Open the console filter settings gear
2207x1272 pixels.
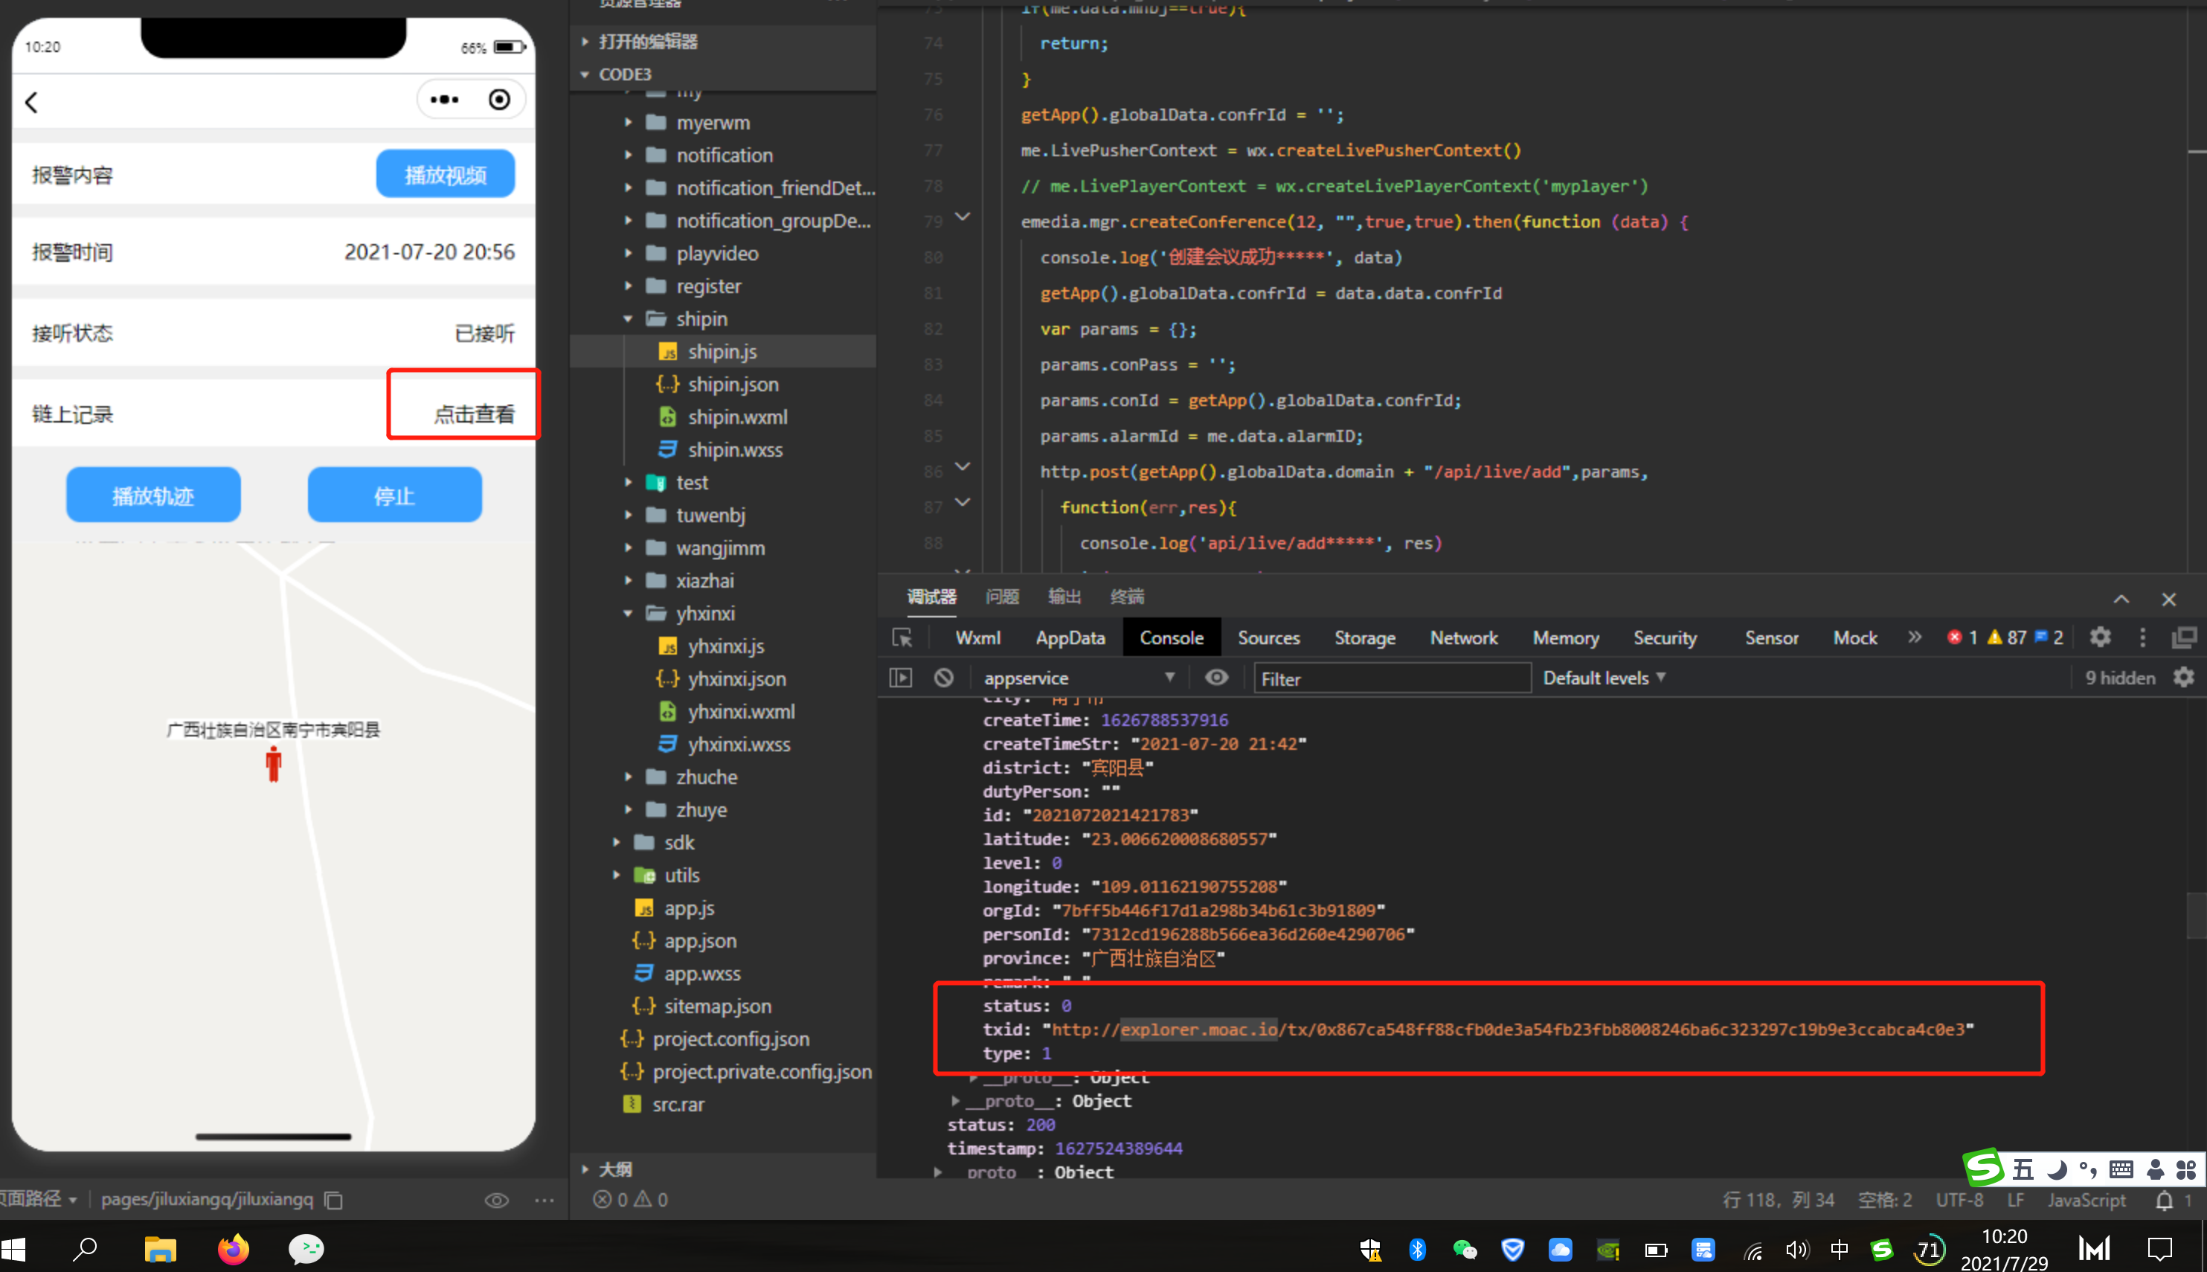pyautogui.click(x=2183, y=678)
